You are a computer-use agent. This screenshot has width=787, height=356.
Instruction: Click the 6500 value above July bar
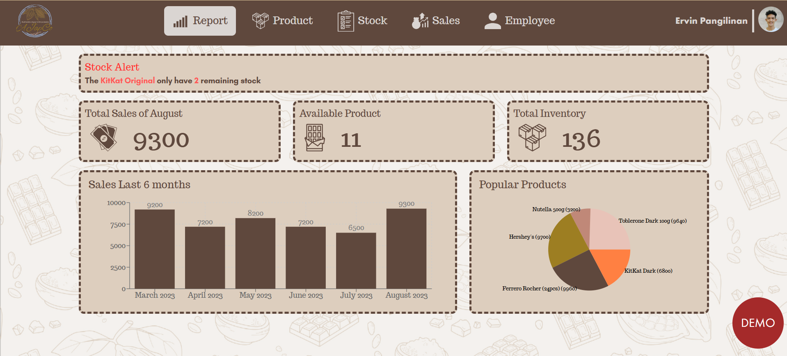(356, 228)
